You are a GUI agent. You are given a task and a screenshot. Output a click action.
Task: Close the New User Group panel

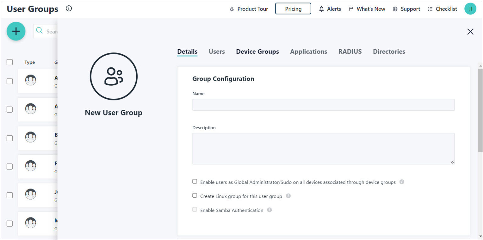470,32
